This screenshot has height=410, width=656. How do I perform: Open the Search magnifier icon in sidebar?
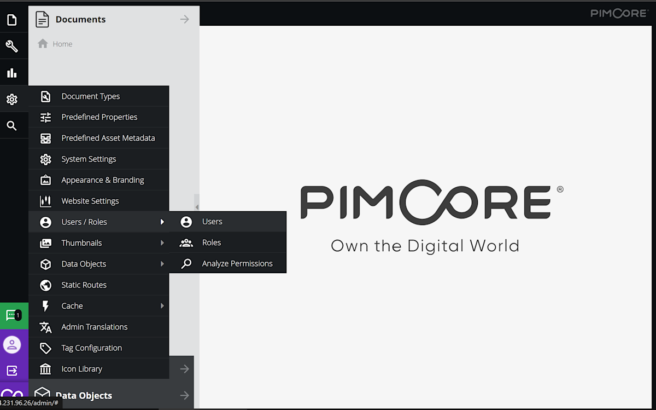pos(12,125)
